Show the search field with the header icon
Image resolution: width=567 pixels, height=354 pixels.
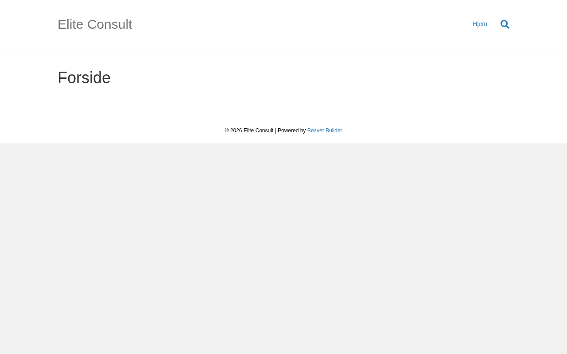coord(505,24)
